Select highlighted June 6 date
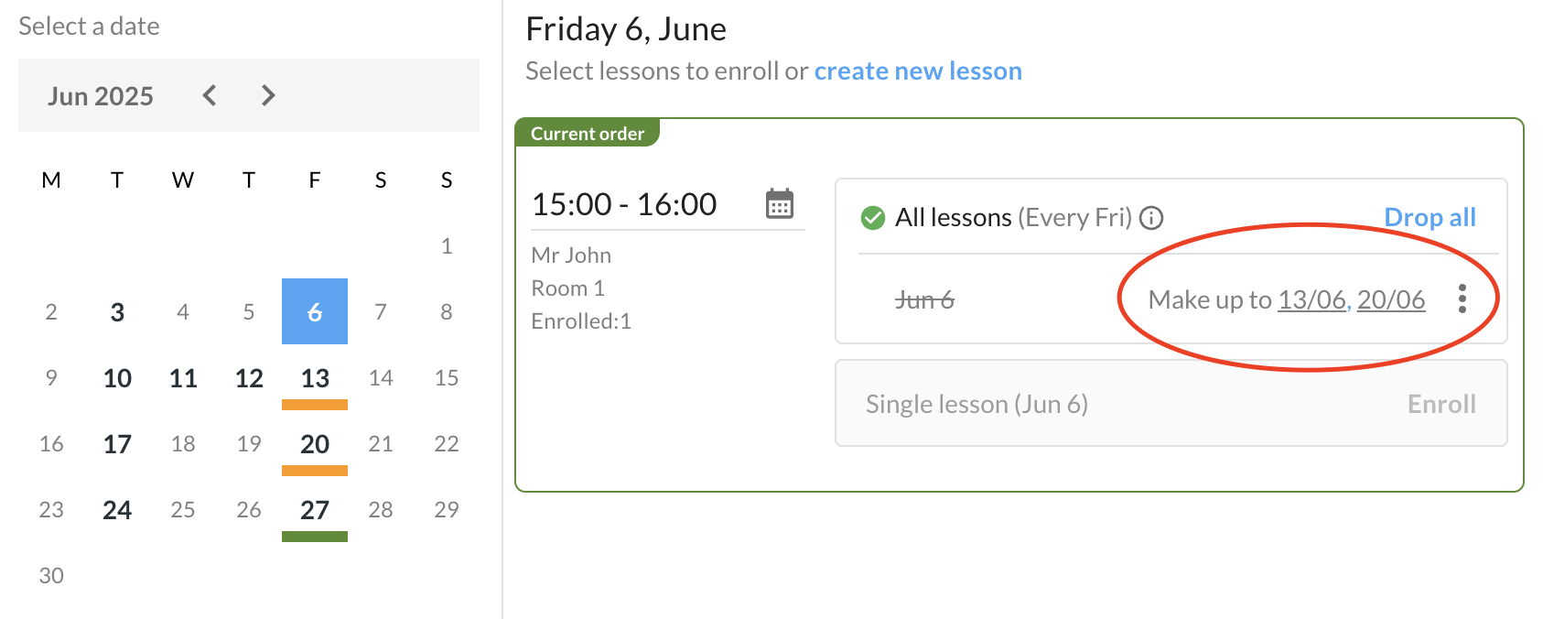This screenshot has height=619, width=1543. tap(315, 311)
